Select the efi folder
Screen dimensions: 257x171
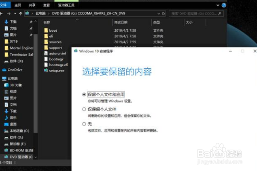[51, 36]
